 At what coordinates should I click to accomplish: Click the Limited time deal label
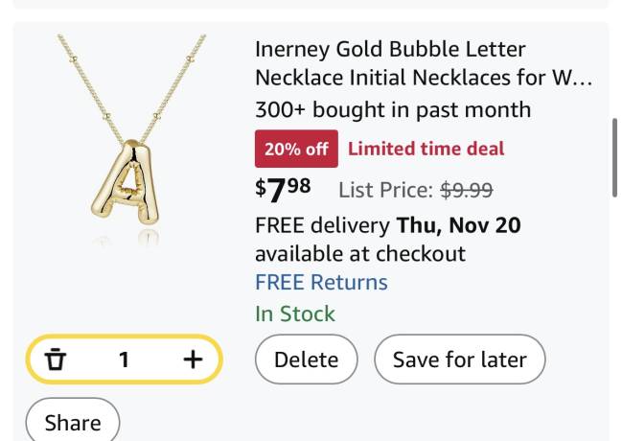click(x=426, y=149)
